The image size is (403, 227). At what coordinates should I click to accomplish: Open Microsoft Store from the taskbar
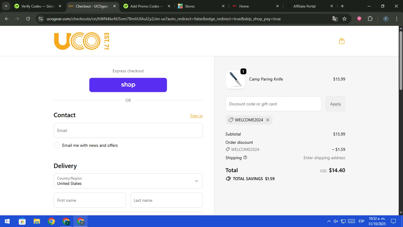(x=22, y=221)
